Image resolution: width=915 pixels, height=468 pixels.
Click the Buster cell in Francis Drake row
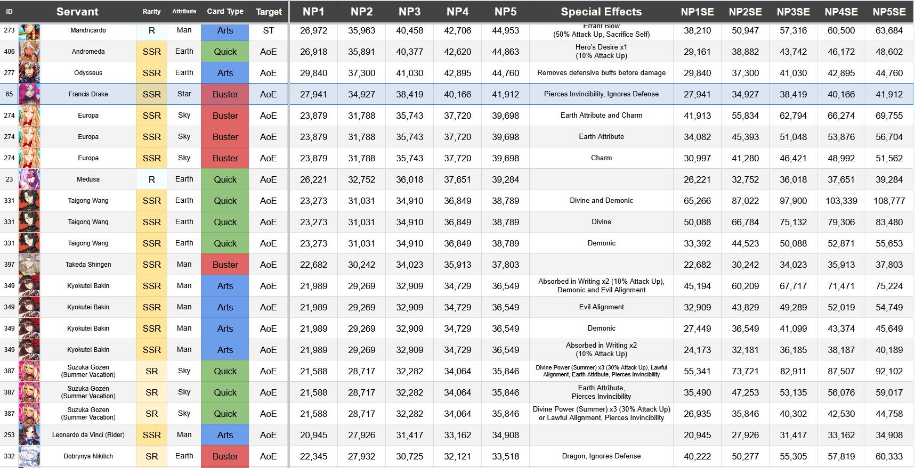point(225,94)
